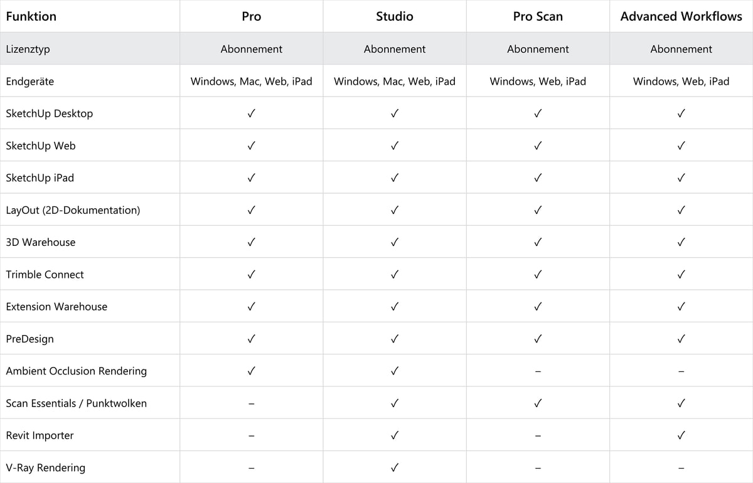Click the 3D Warehouse row label
This screenshot has height=483, width=753.
tap(41, 242)
